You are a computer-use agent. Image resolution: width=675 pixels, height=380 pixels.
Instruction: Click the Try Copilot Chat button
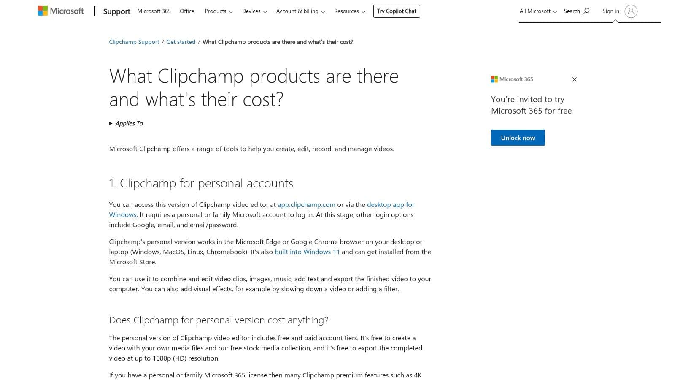tap(397, 11)
